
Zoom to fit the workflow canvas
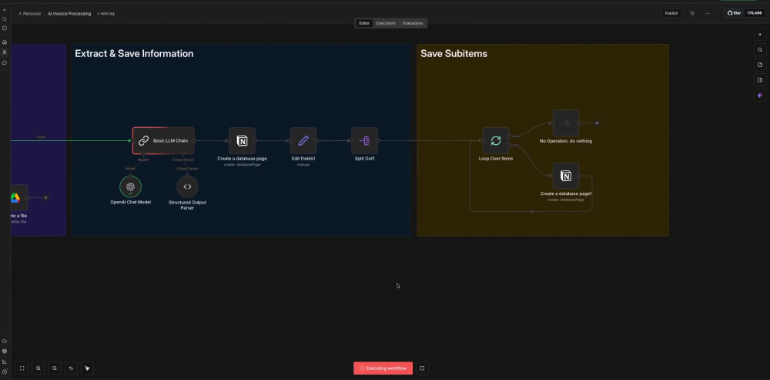pyautogui.click(x=22, y=368)
